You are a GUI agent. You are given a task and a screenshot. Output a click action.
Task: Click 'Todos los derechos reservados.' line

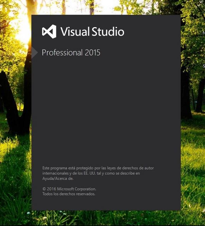tap(69, 194)
